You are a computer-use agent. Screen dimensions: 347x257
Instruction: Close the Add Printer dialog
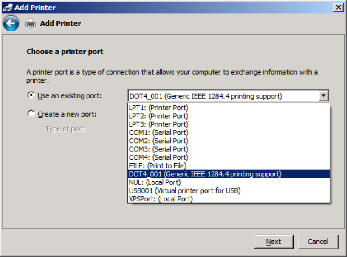click(338, 7)
